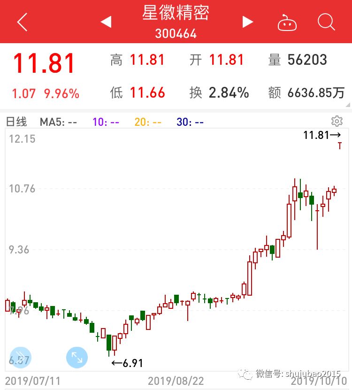The image size is (352, 390).
Task: Tap the 换 turnover rate 2.84%
Action: click(x=229, y=92)
